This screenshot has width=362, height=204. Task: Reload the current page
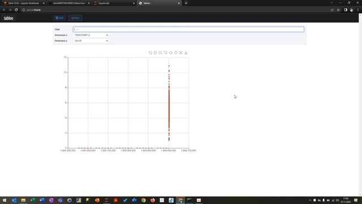click(x=16, y=10)
